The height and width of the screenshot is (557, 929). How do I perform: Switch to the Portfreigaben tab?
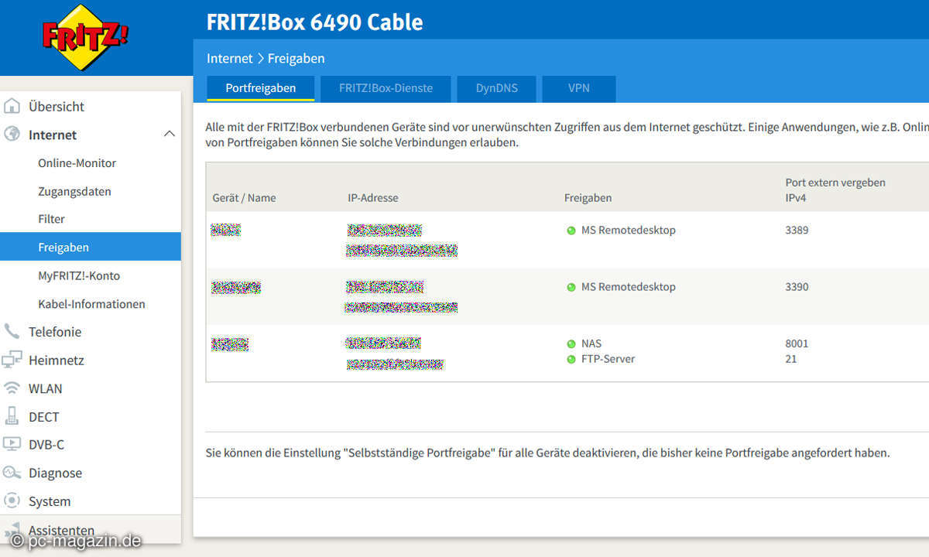coord(260,88)
